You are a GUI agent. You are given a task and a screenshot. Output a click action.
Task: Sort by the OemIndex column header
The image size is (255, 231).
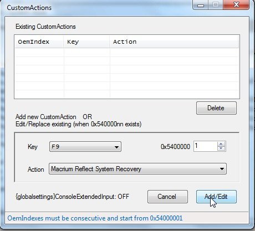click(x=39, y=42)
